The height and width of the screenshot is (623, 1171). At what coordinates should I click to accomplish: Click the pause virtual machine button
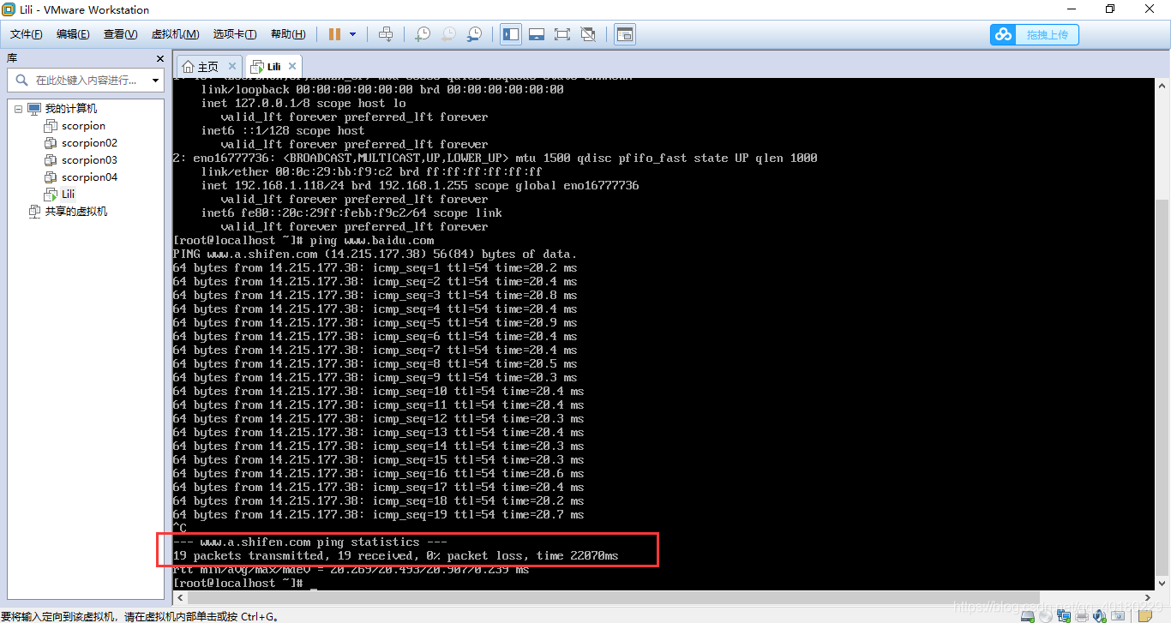click(334, 34)
